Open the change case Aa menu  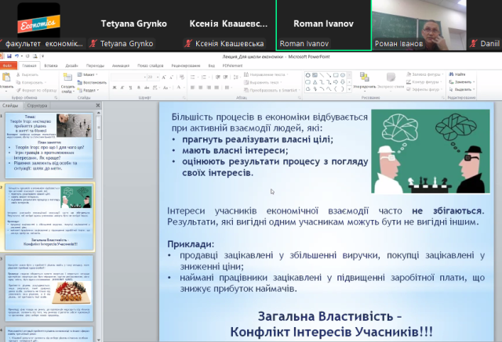click(166, 88)
